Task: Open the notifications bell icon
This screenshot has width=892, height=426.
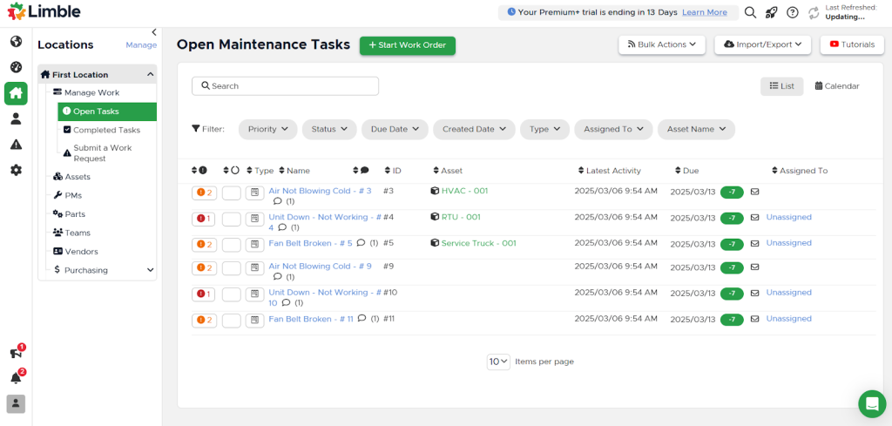Action: (x=16, y=378)
